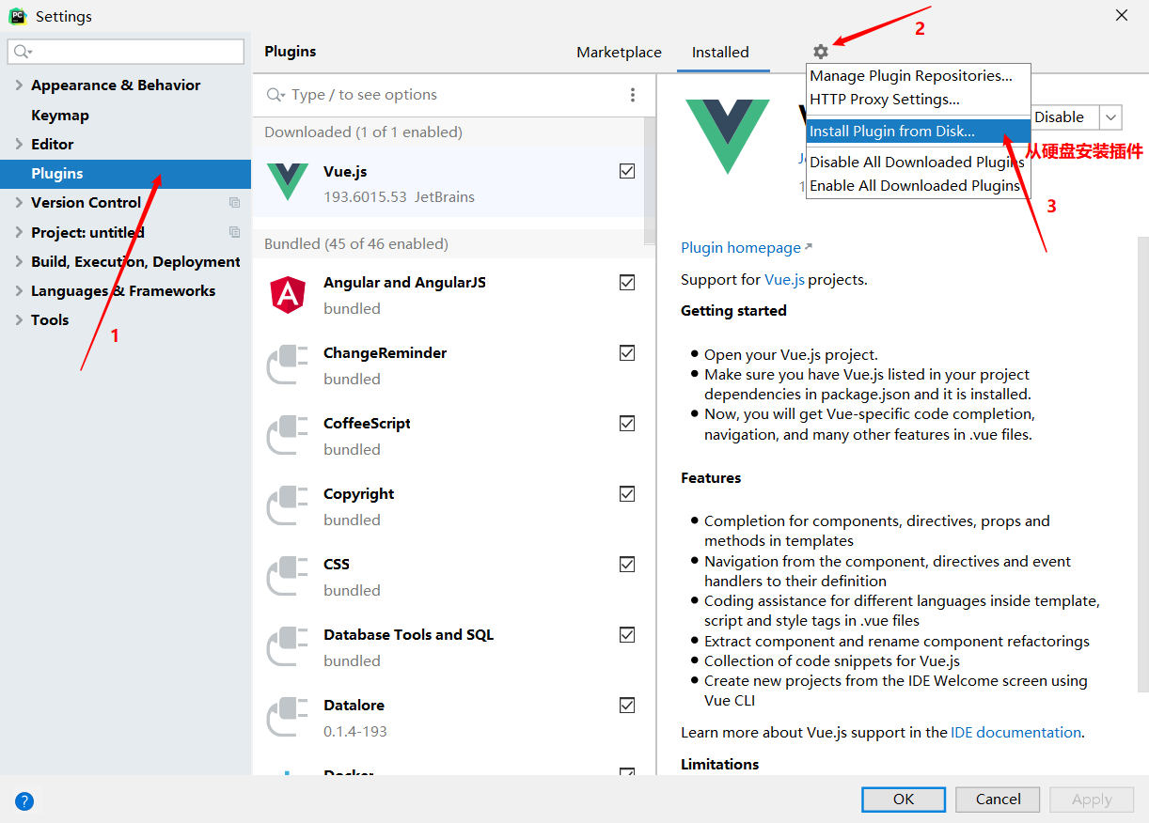
Task: Close the Settings window
Action: point(1121,15)
